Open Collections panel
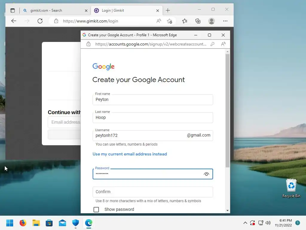Viewport: 306px width, 230px height. coord(198,21)
